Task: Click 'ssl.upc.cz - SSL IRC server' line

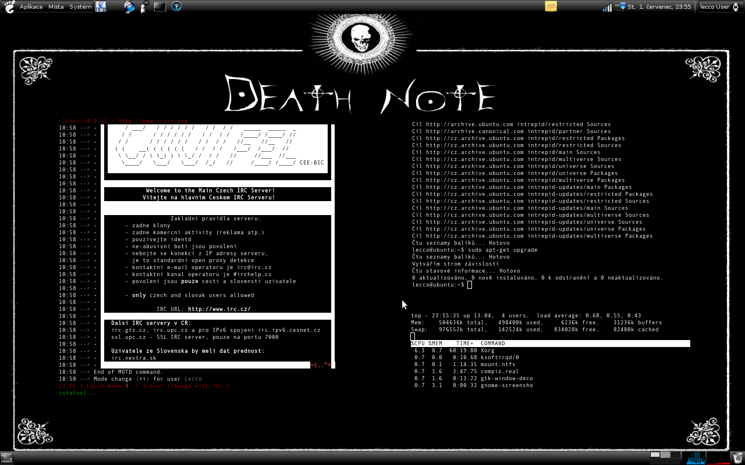Action: coord(195,337)
